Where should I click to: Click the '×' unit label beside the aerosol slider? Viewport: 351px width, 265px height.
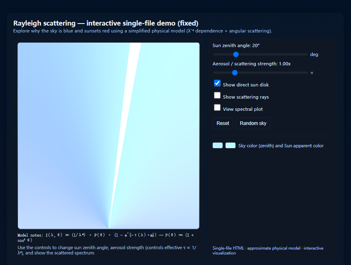coord(312,73)
